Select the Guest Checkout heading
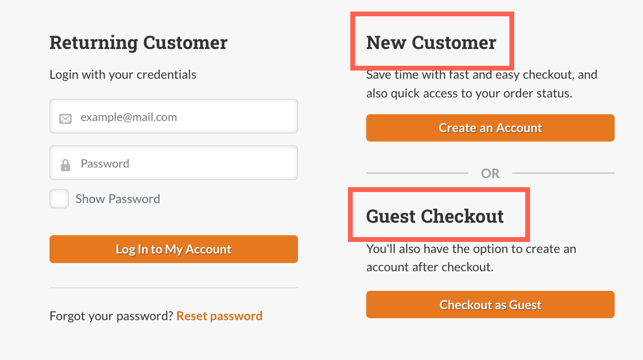This screenshot has width=643, height=360. click(x=435, y=216)
